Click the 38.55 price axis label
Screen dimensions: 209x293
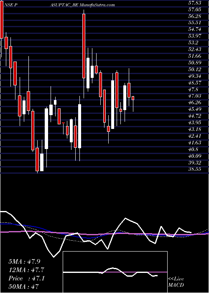195,170
